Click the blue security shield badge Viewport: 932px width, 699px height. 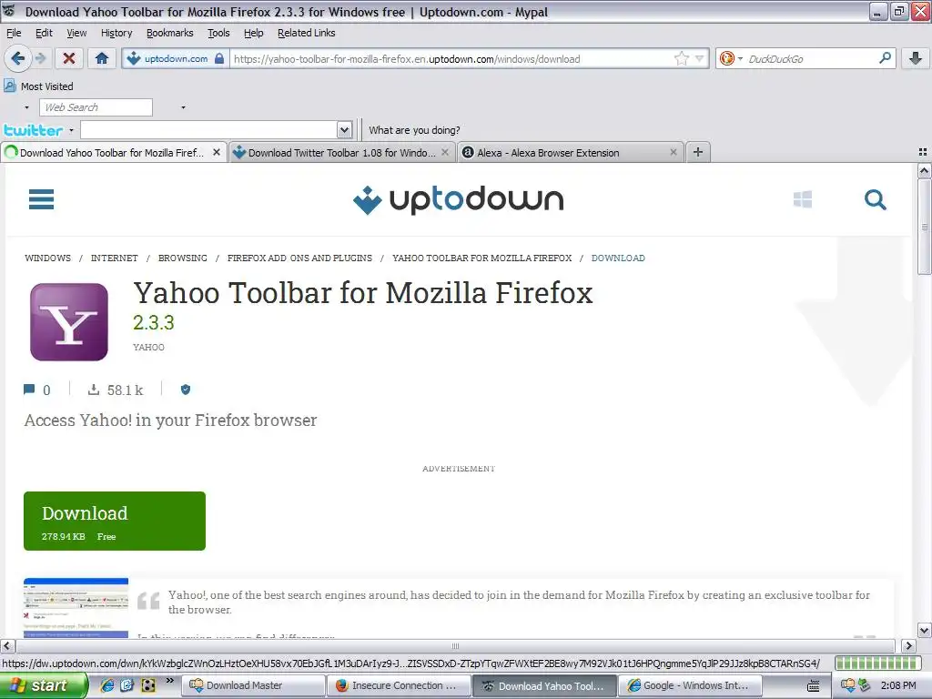click(186, 390)
